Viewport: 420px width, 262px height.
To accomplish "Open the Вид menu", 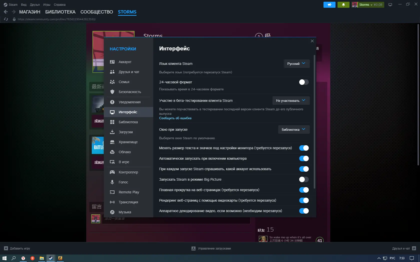I will coord(24,4).
